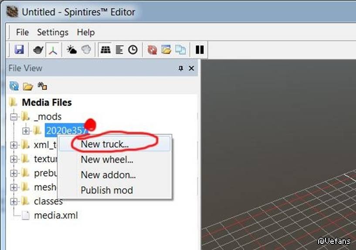The image size is (356, 250).
Task: Open the Settings menu
Action: point(53,32)
